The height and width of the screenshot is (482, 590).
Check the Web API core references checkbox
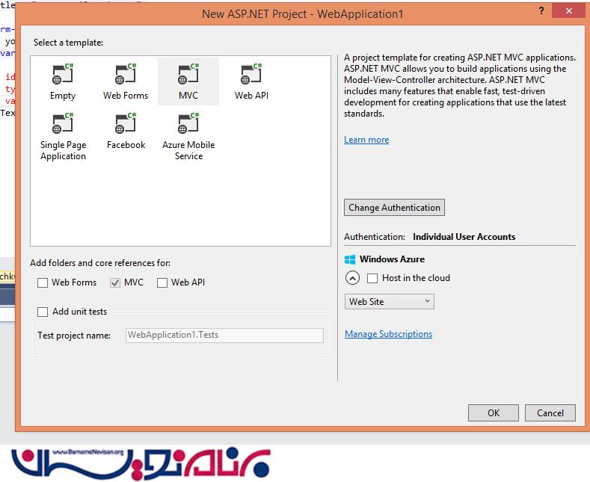[162, 282]
